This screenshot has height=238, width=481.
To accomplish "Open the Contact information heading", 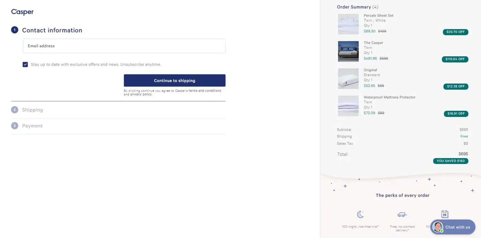I will 52,30.
